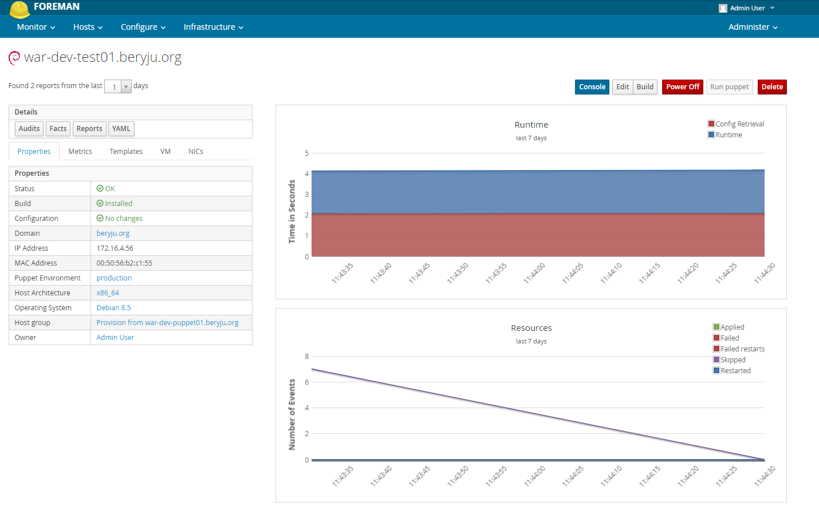
Task: Open the production puppet environment link
Action: 114,278
